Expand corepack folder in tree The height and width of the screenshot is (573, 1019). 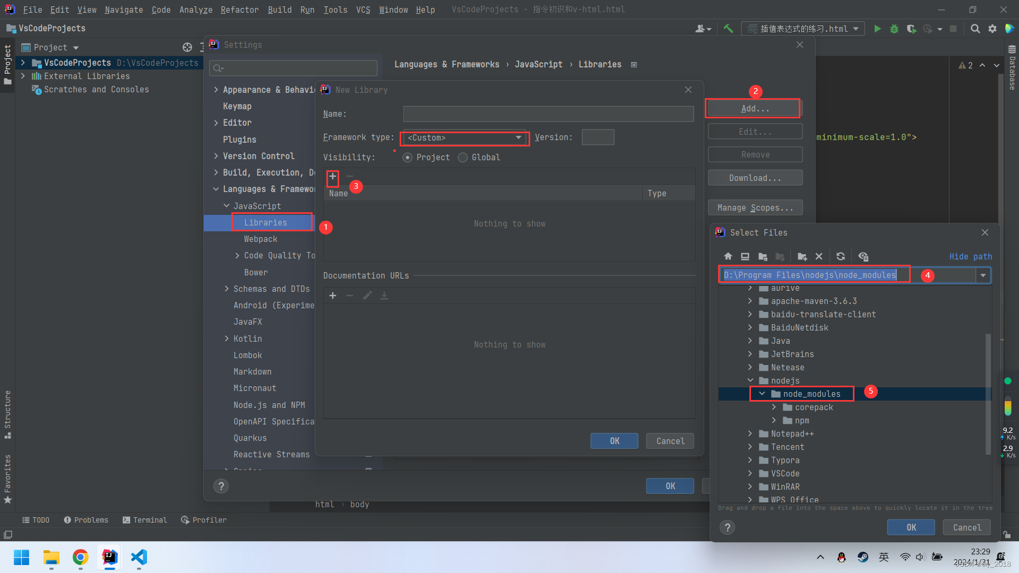[x=774, y=407]
